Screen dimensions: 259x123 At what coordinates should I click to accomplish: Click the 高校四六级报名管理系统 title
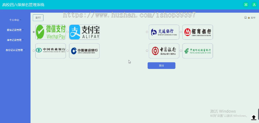click(23, 5)
